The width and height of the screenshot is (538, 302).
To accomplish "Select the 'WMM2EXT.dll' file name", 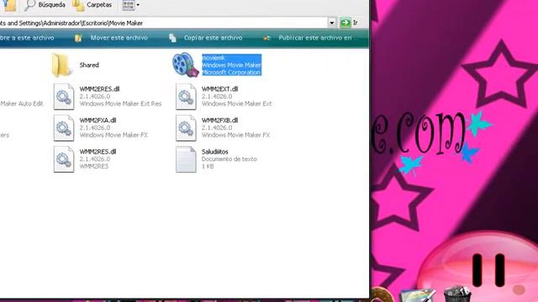I will [219, 89].
